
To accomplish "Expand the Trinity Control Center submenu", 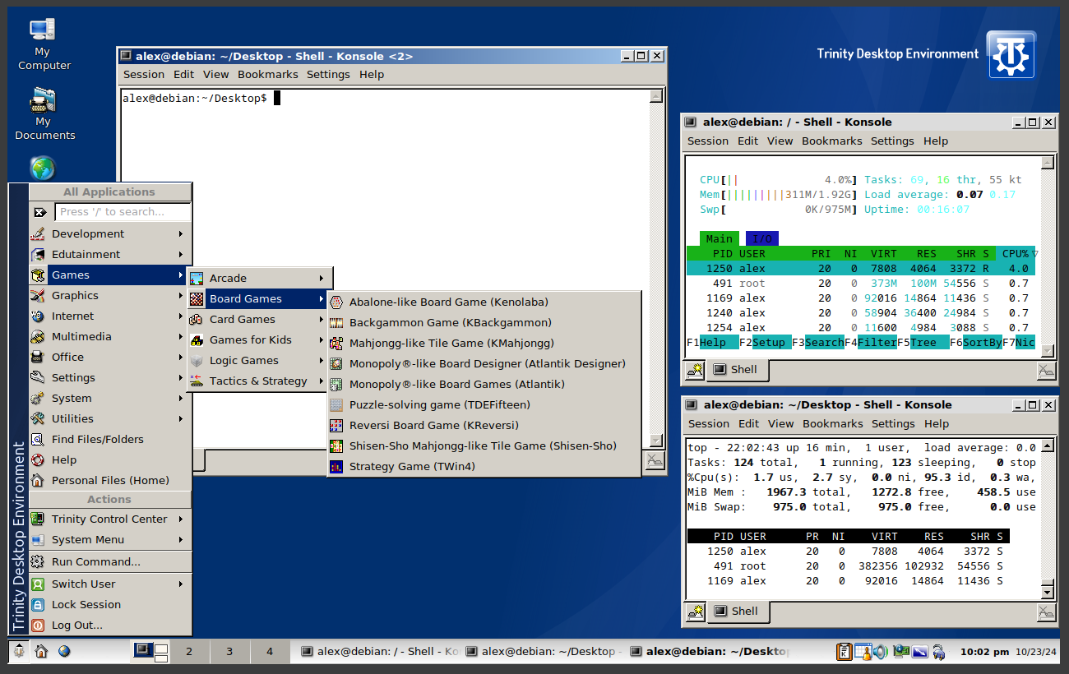I will click(x=109, y=519).
